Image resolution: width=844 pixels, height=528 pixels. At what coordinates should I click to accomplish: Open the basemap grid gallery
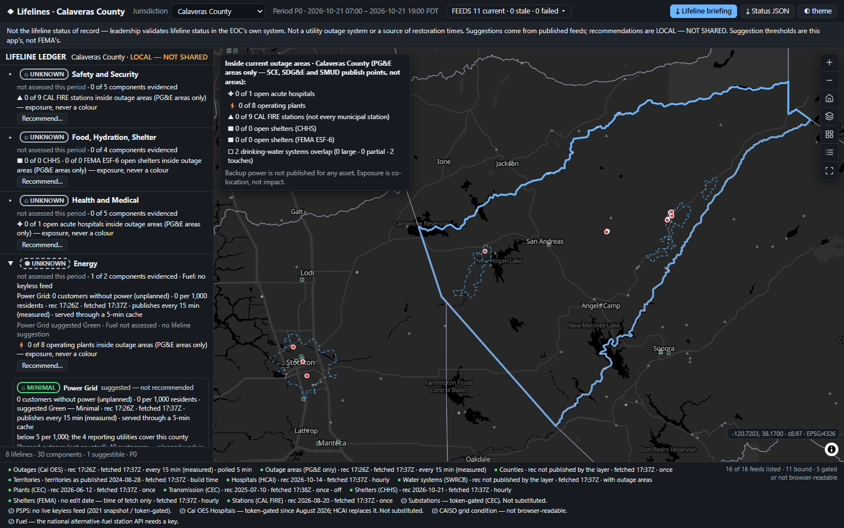click(829, 134)
